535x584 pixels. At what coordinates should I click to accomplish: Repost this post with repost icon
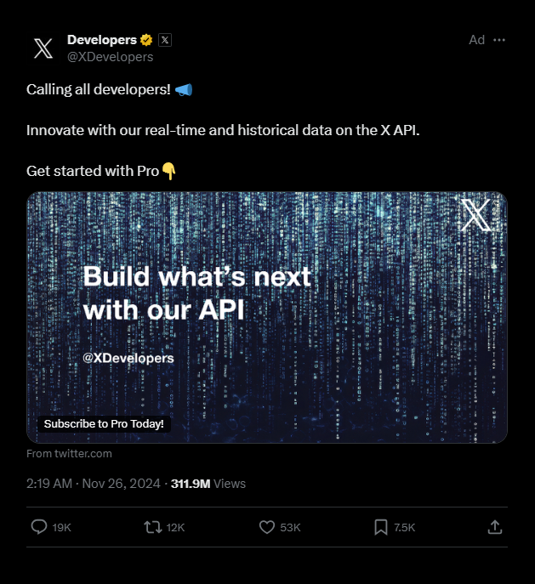click(x=153, y=527)
